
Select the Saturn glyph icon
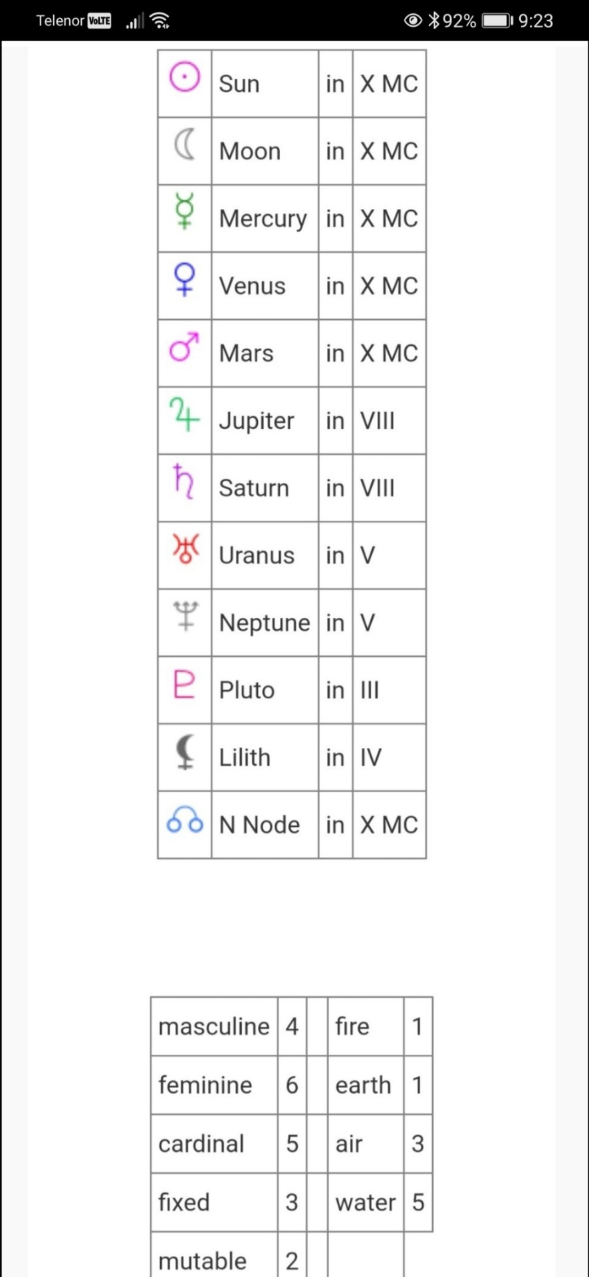pos(183,481)
